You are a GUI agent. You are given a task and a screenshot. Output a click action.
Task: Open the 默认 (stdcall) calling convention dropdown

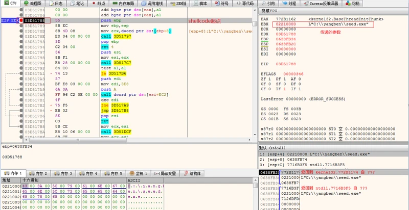(x=333, y=148)
